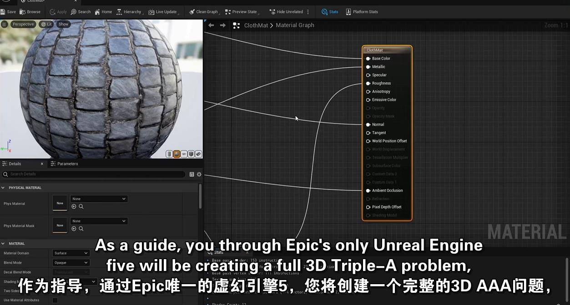The width and height of the screenshot is (570, 305).
Task: Set preview mesh to plane
Action: click(184, 154)
